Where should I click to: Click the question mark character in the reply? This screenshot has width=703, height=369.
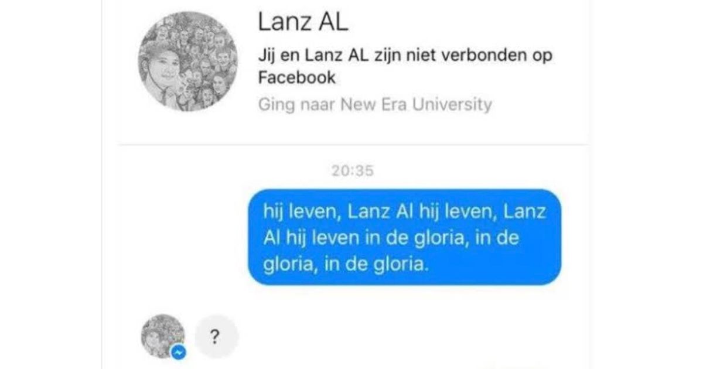(216, 336)
